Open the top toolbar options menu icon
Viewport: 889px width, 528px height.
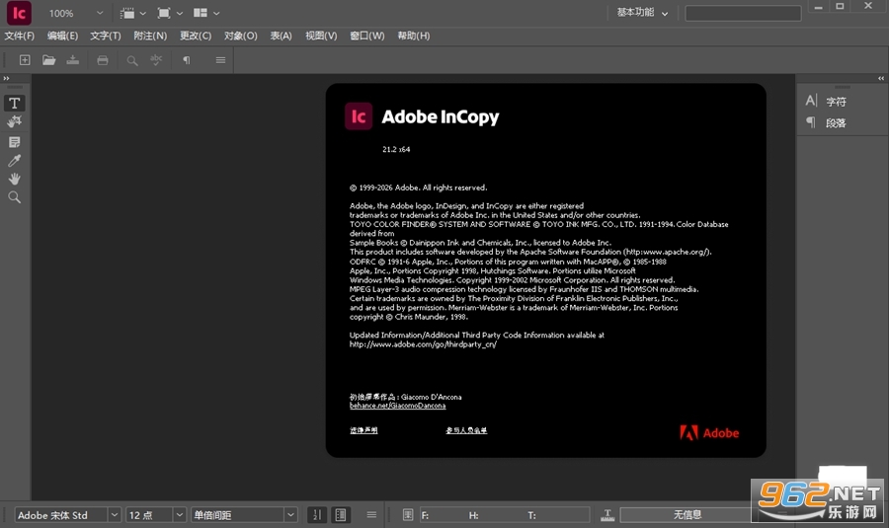[220, 60]
